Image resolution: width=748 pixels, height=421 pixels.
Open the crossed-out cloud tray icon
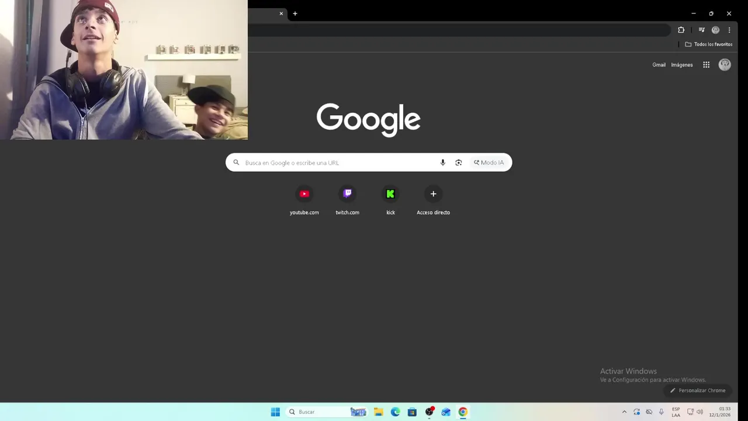pos(649,412)
